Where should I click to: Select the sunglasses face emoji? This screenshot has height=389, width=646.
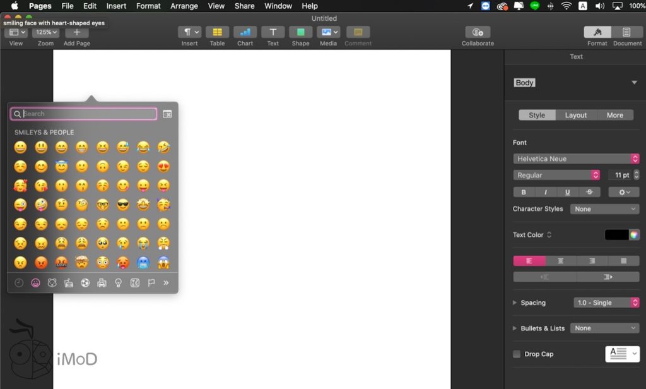[123, 205]
